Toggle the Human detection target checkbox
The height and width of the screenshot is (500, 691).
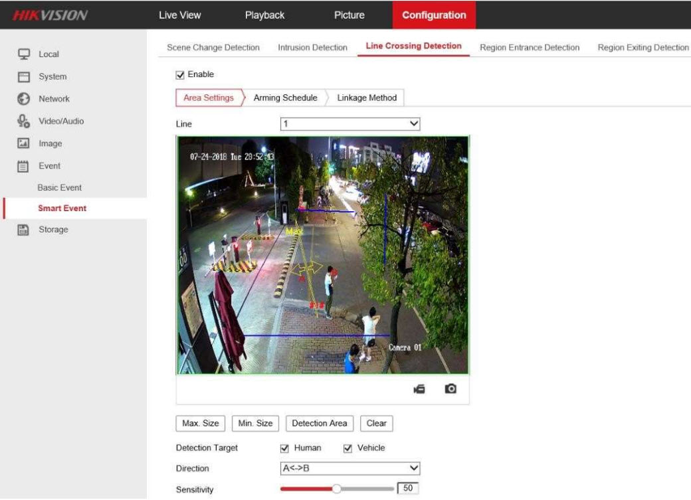tap(285, 448)
